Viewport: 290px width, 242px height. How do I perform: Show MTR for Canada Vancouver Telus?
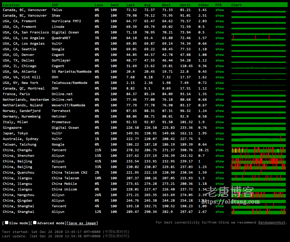coord(219,10)
